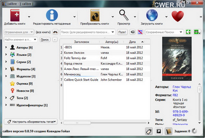Open Добавить книги dropdown arrow

[29, 17]
